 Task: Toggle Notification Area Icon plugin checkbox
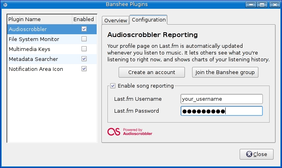pyautogui.click(x=84, y=69)
